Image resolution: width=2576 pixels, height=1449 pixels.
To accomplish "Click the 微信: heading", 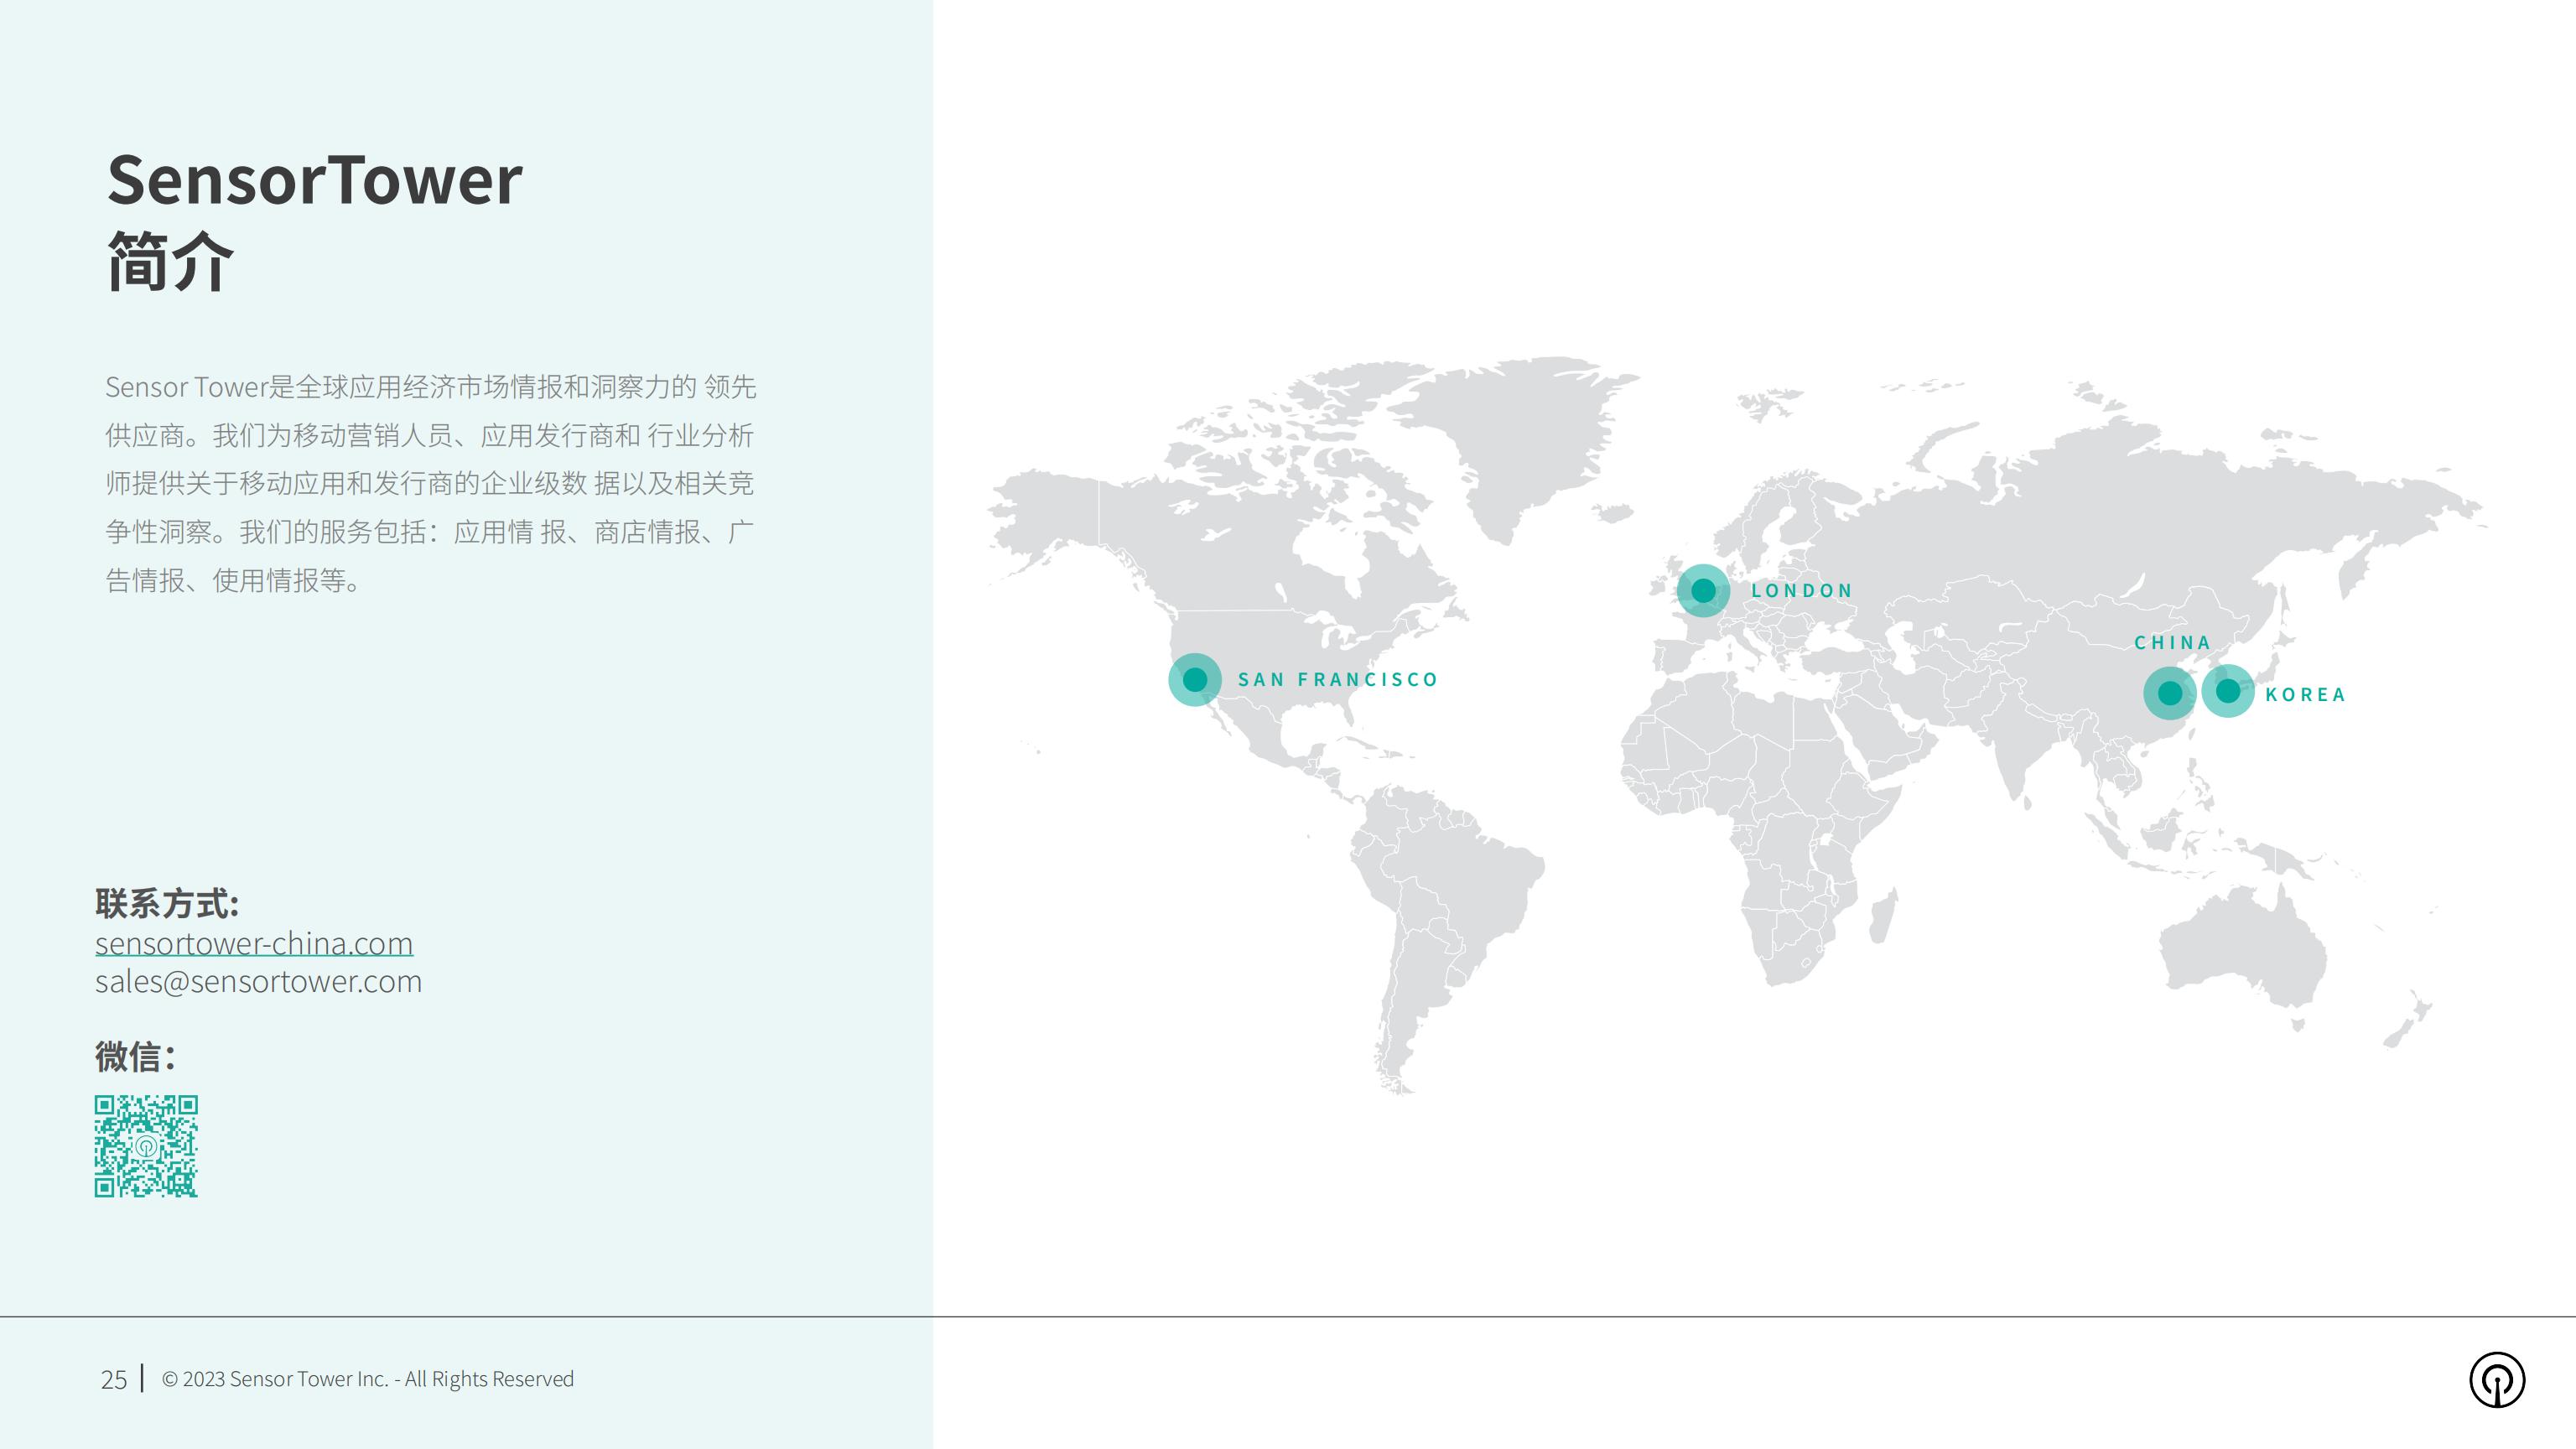I will tap(135, 1056).
